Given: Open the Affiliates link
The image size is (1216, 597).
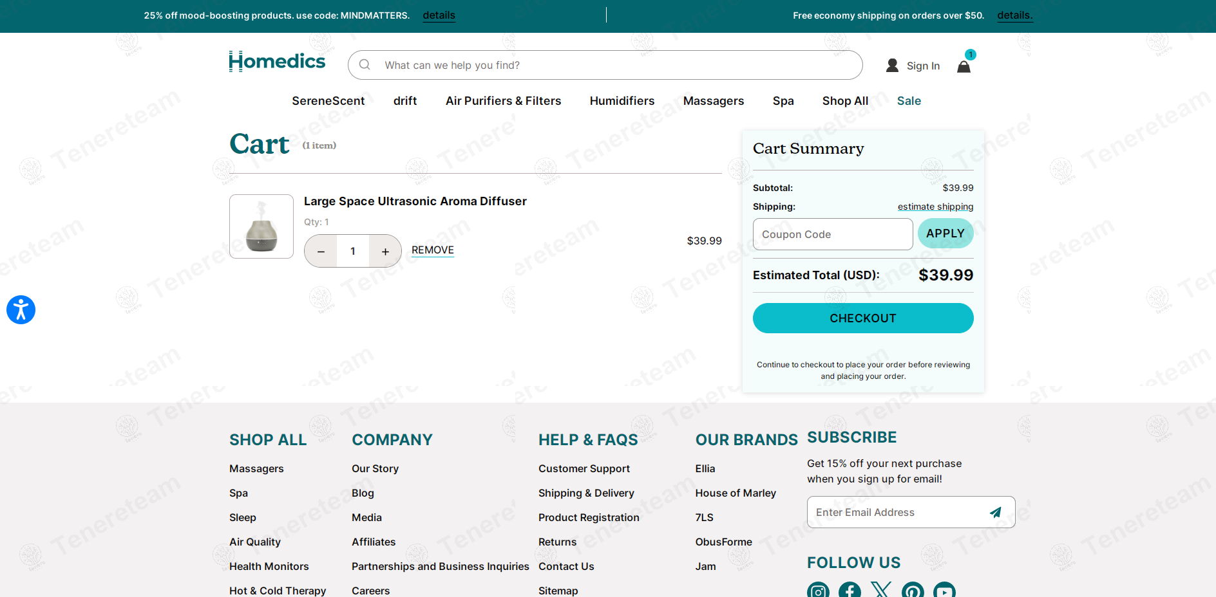Looking at the screenshot, I should [374, 542].
